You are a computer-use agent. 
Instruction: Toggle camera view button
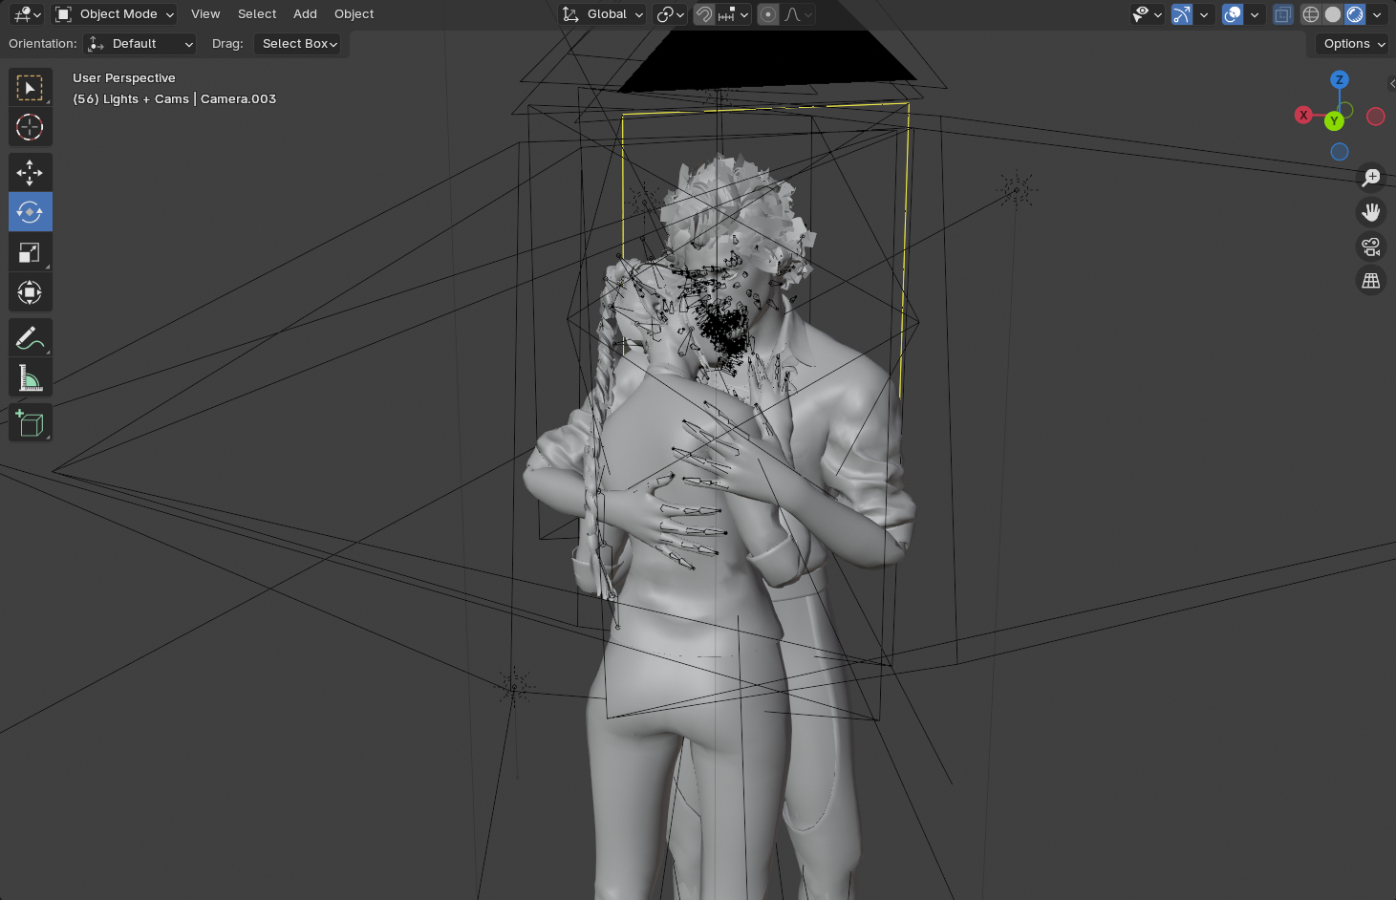click(1371, 246)
